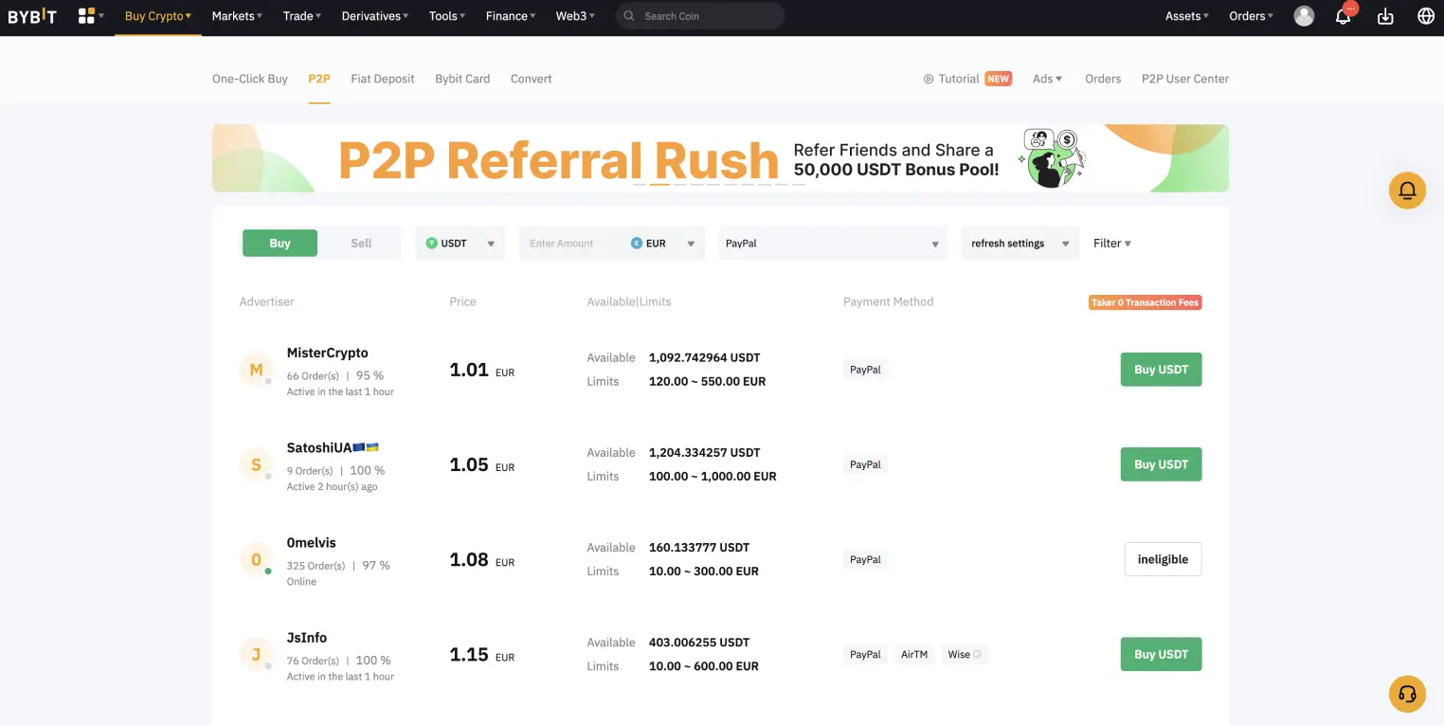Switch to One-Click Buy tab
Screen dimensions: 1444x726
250,79
